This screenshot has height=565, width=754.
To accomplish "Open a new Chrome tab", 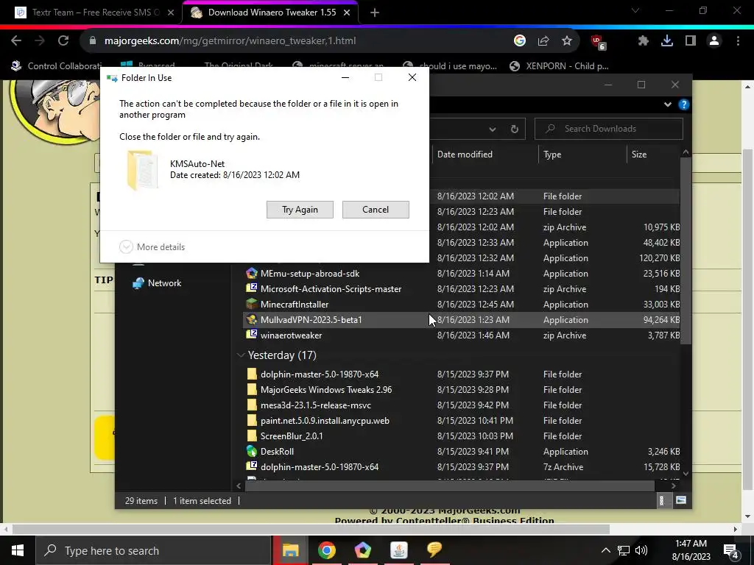I will coord(375,13).
